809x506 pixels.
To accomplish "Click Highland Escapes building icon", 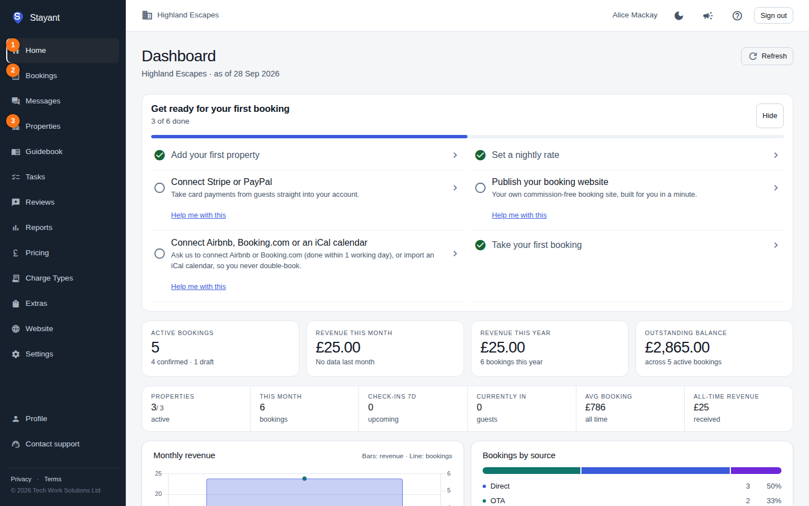I will 147,15.
